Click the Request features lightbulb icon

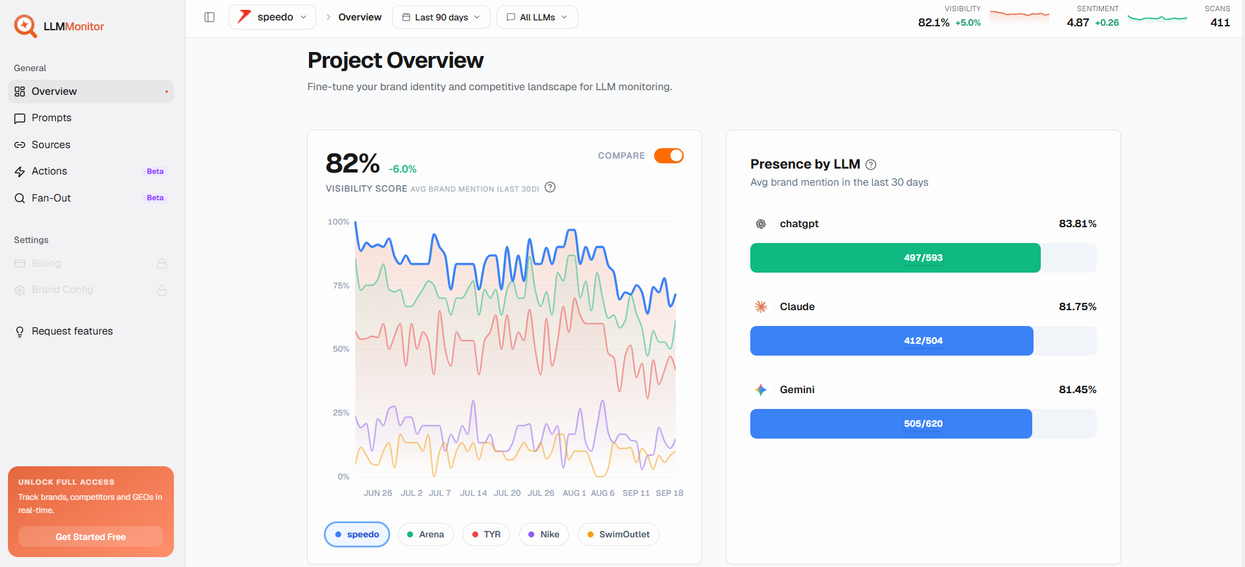coord(20,331)
